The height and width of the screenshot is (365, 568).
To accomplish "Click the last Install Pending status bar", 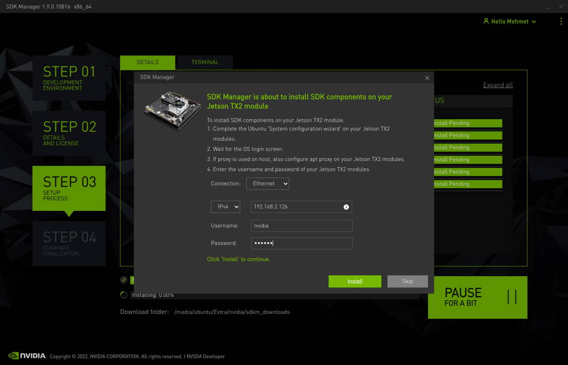I will point(468,184).
